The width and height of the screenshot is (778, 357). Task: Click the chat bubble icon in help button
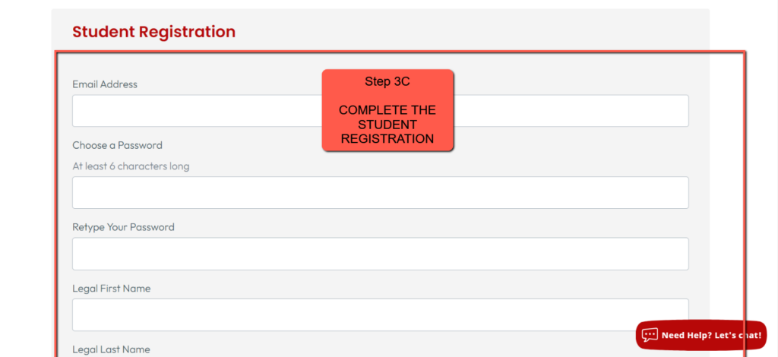[649, 334]
